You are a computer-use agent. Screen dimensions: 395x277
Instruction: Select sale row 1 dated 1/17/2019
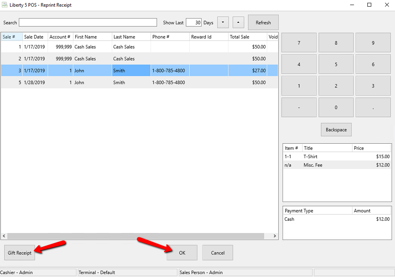[139, 47]
